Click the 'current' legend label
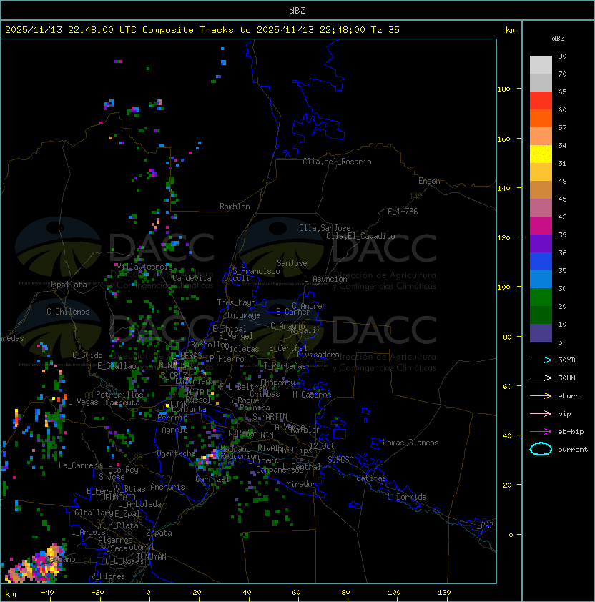 coord(573,450)
